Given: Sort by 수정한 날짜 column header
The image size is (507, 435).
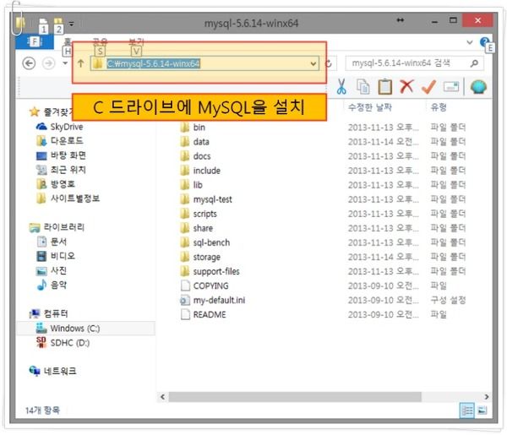Looking at the screenshot, I should 369,107.
